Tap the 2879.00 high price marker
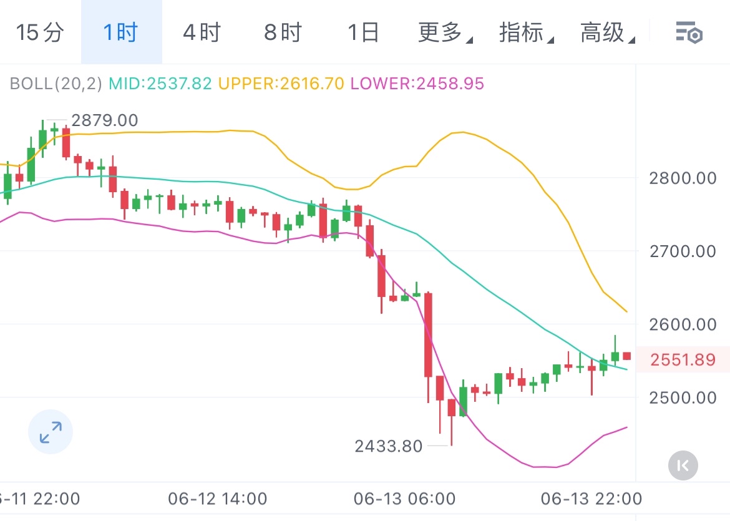730x521 pixels. point(105,120)
